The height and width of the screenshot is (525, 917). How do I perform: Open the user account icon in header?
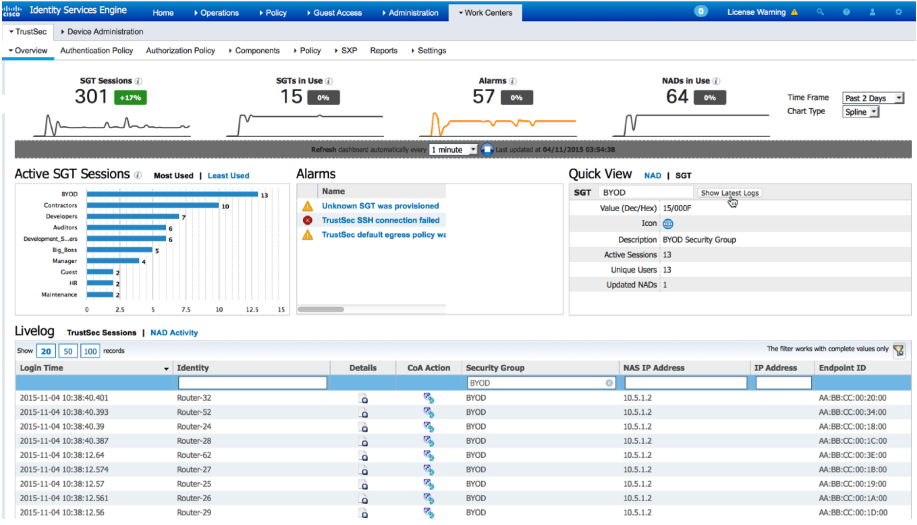(872, 12)
